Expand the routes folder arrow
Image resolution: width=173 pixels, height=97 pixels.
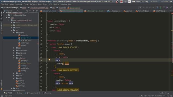click(x=14, y=73)
